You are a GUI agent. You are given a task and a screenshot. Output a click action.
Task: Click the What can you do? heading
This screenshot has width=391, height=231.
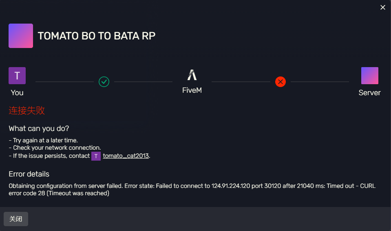(x=39, y=129)
